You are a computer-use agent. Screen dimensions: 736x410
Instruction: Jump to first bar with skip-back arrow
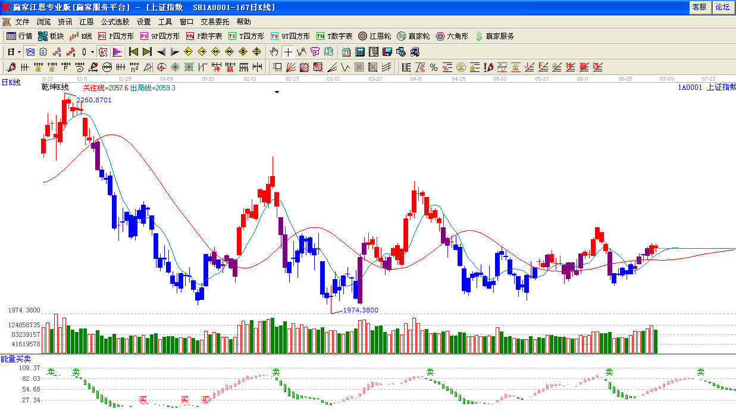pos(134,52)
